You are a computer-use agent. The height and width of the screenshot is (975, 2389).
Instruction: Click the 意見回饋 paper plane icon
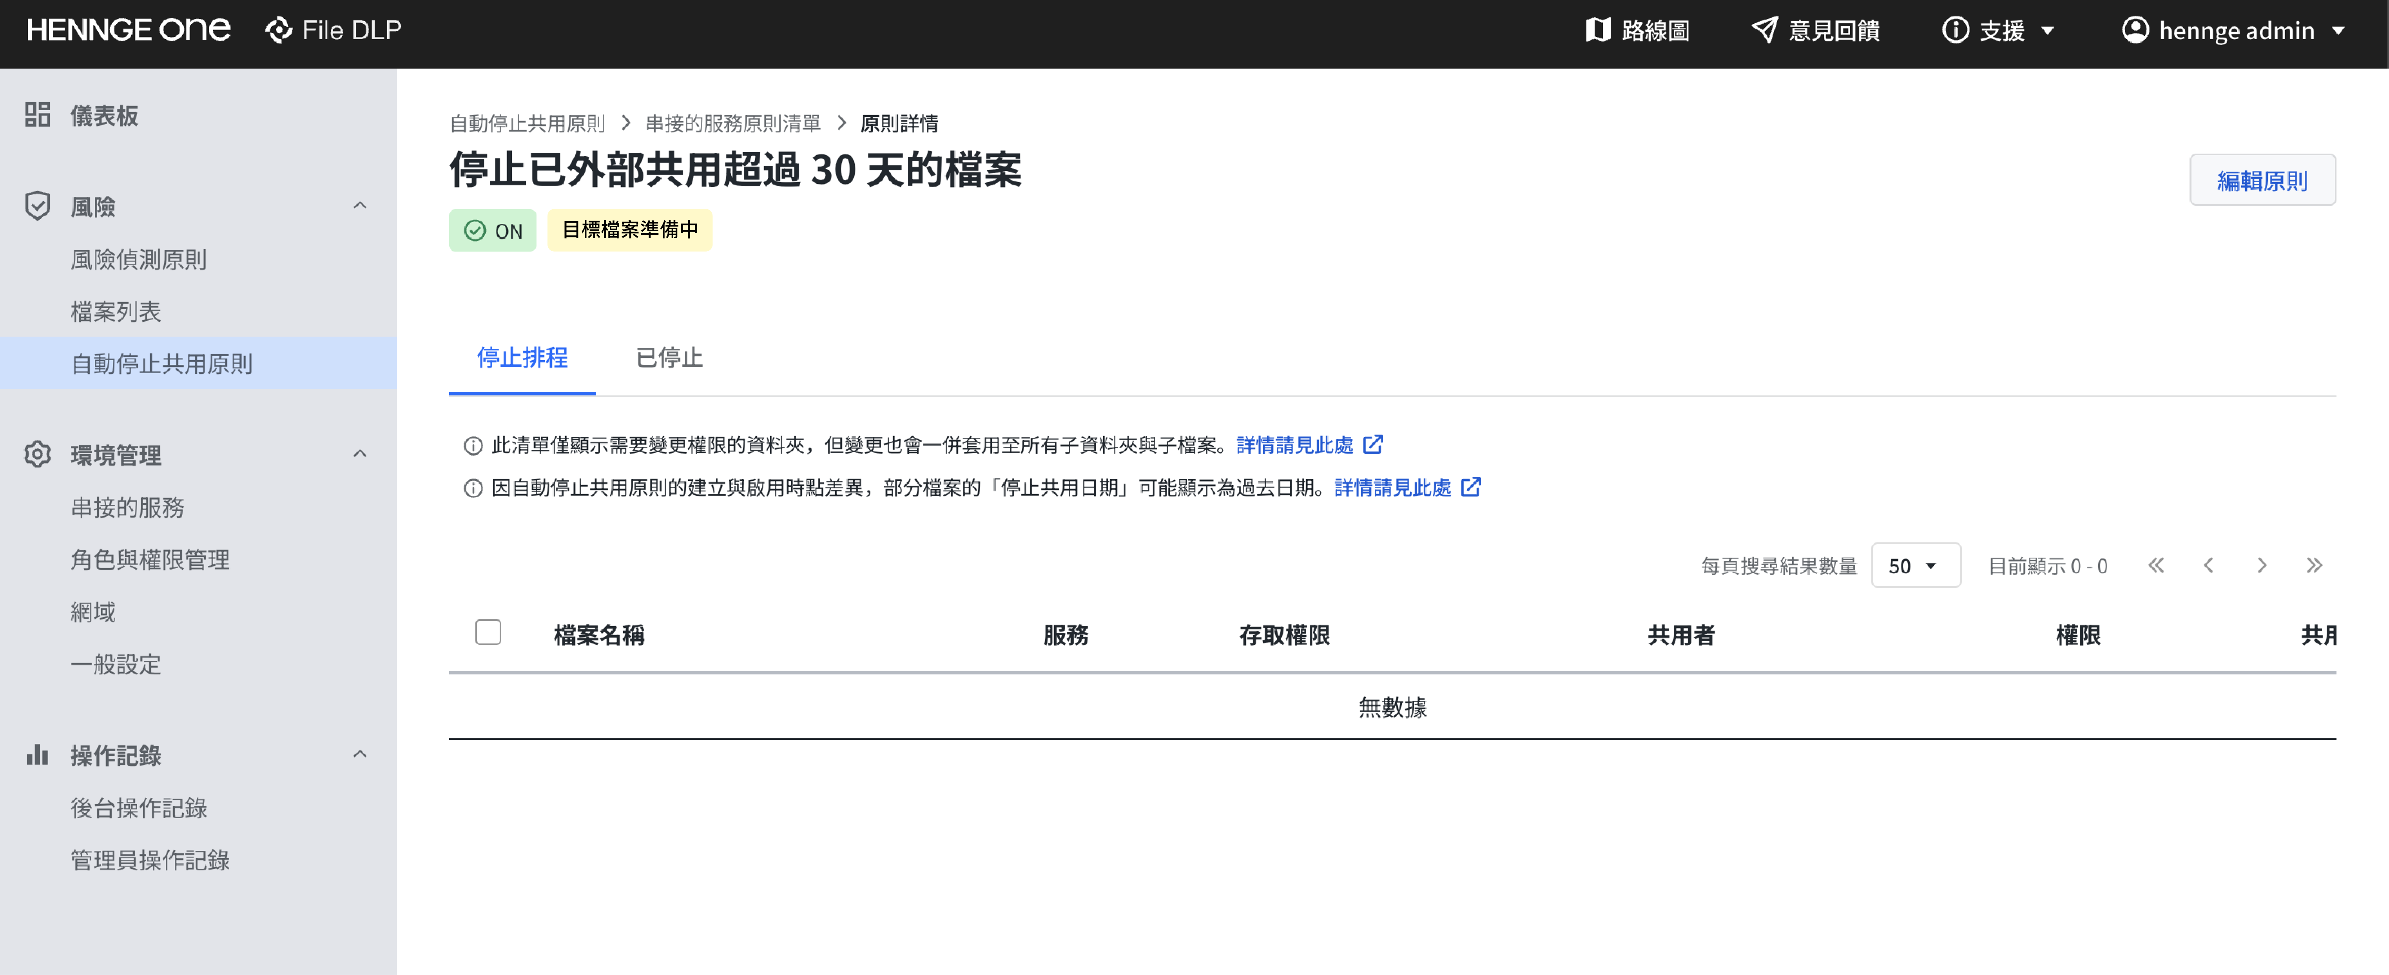point(1764,31)
